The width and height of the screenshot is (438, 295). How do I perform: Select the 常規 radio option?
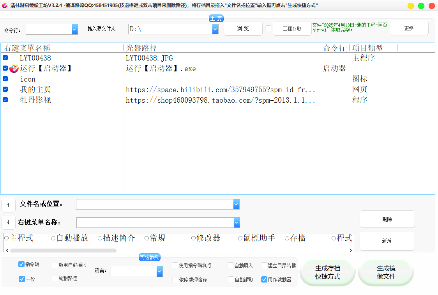pyautogui.click(x=147, y=238)
